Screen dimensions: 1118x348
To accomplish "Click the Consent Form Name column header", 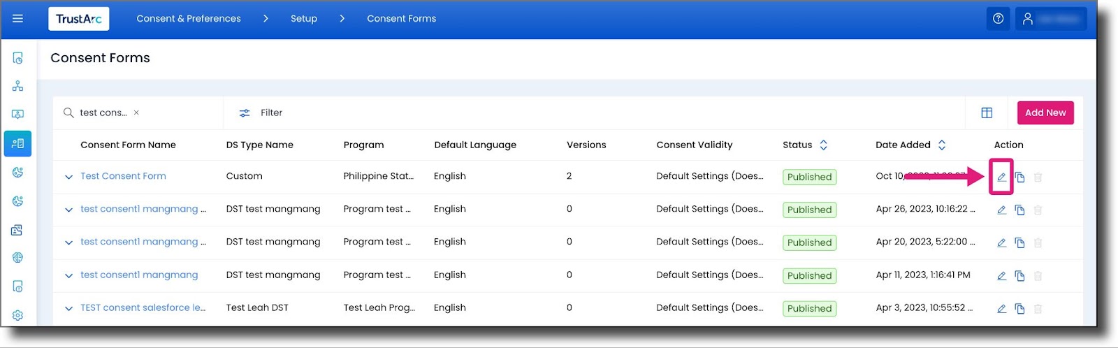I will (128, 145).
